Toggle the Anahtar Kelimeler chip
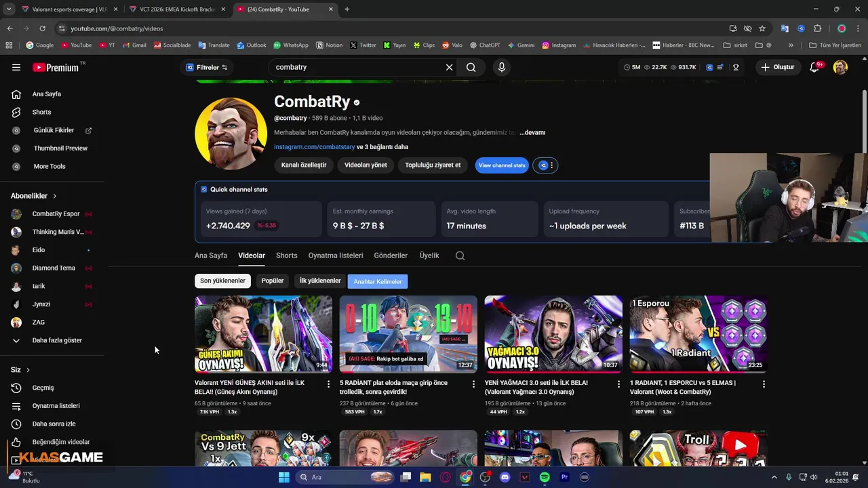868x488 pixels. [378, 281]
